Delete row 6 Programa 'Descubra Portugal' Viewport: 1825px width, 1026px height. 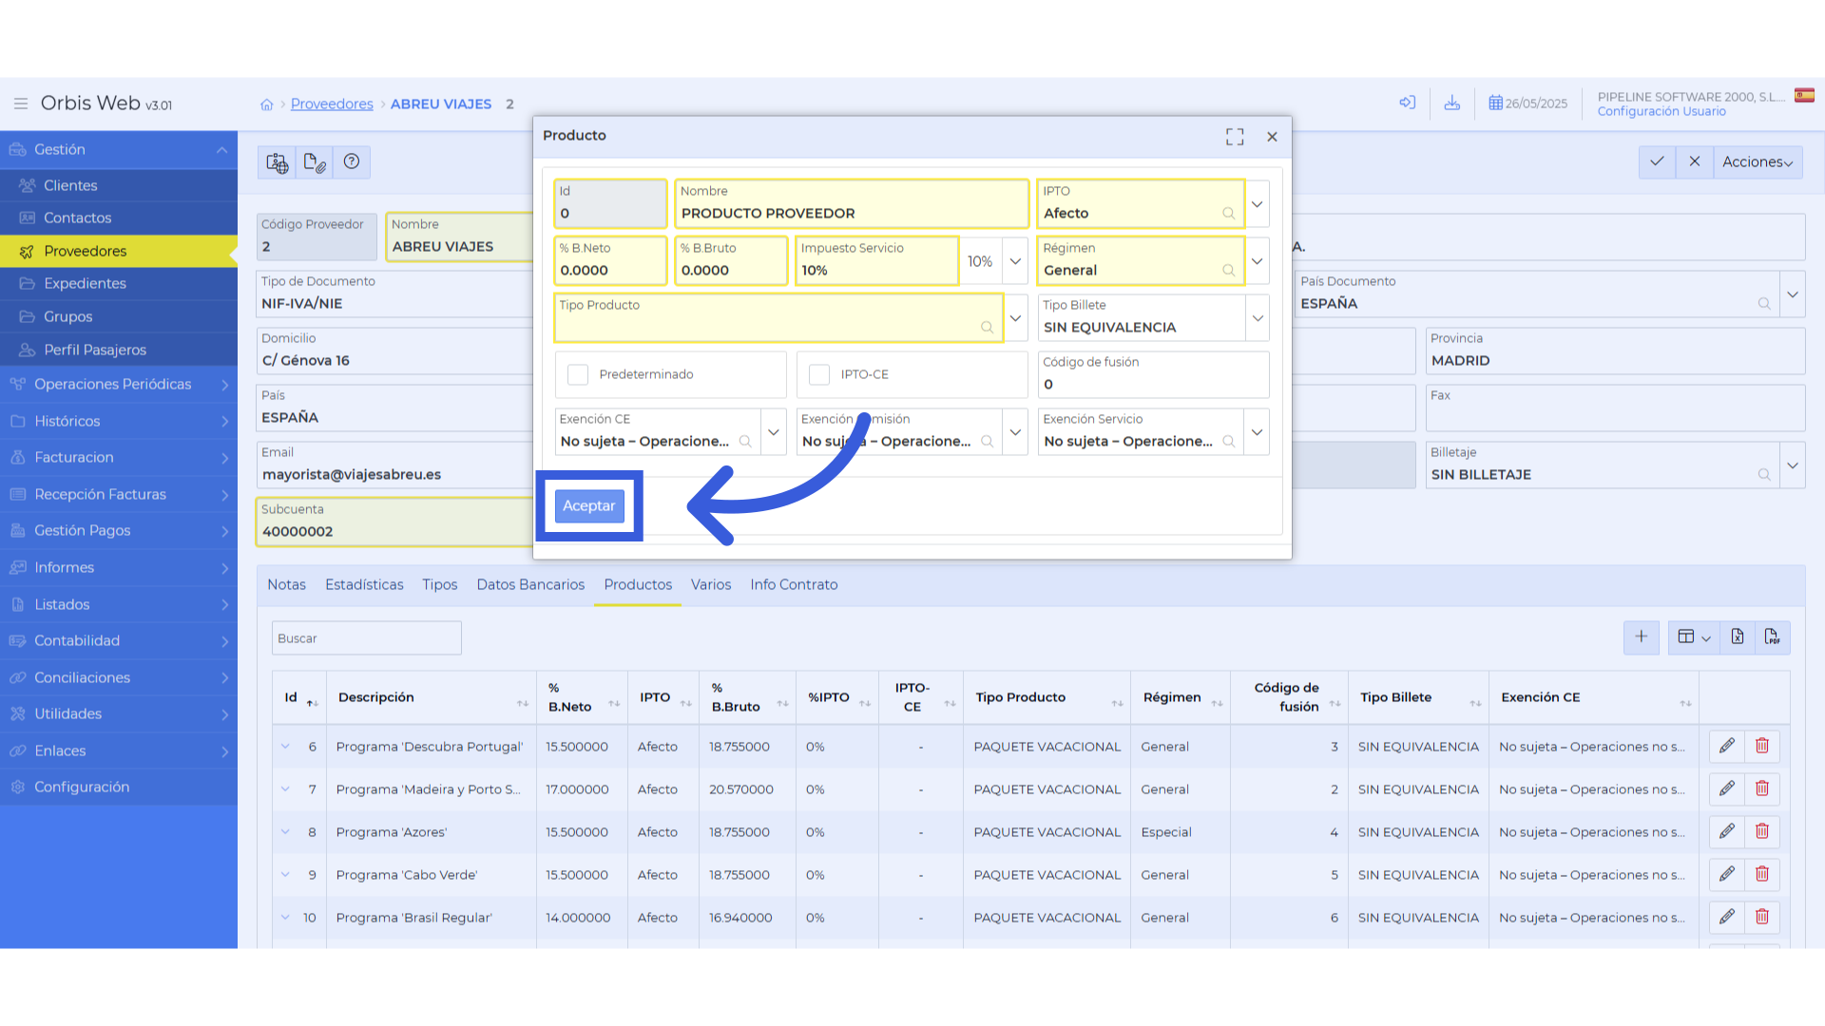1762,746
